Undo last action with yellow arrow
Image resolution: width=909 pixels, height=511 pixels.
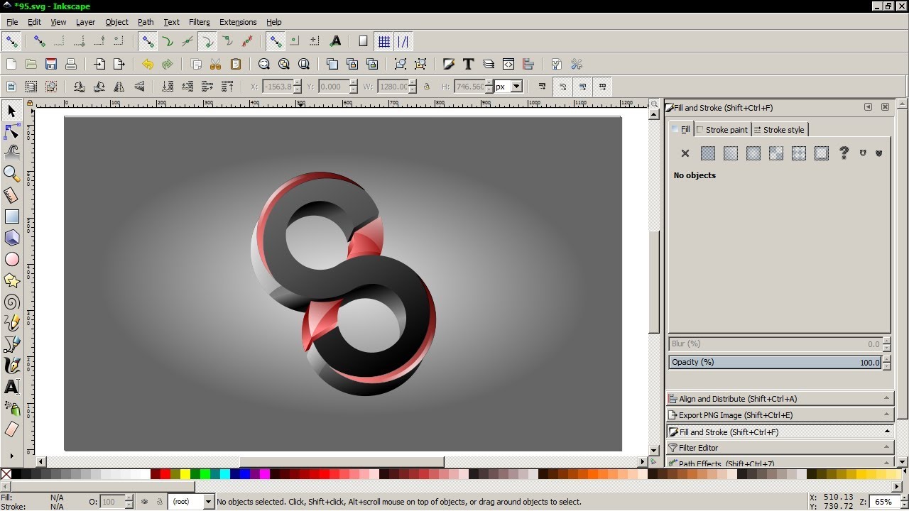pyautogui.click(x=148, y=64)
